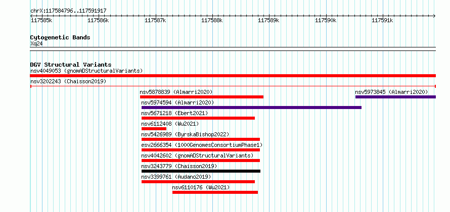Open nsv5878839 (Almarri2020) label

[x=176, y=92]
